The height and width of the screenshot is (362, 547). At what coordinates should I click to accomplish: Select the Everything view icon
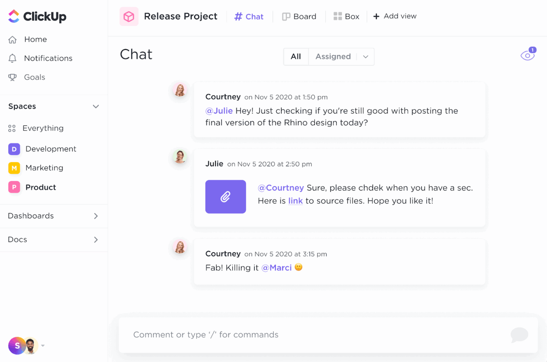[11, 128]
